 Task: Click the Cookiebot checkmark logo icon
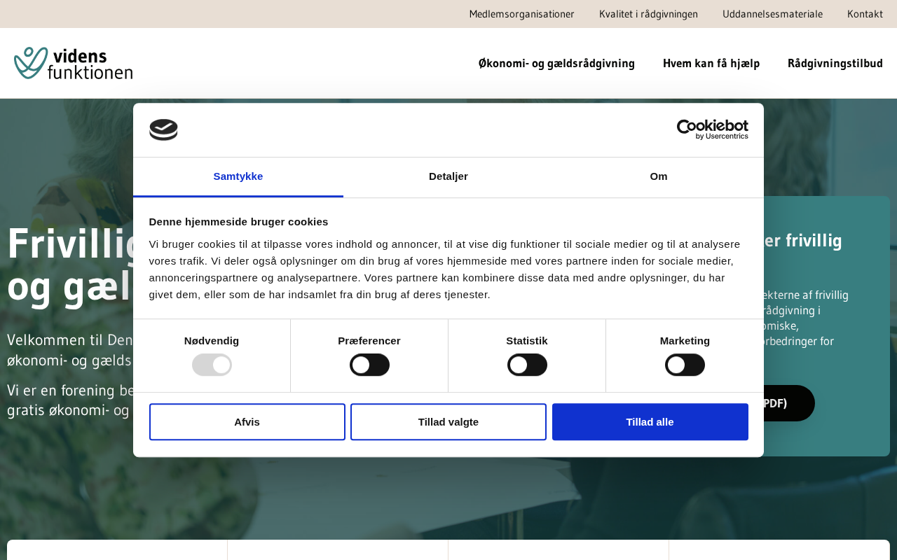(x=163, y=129)
